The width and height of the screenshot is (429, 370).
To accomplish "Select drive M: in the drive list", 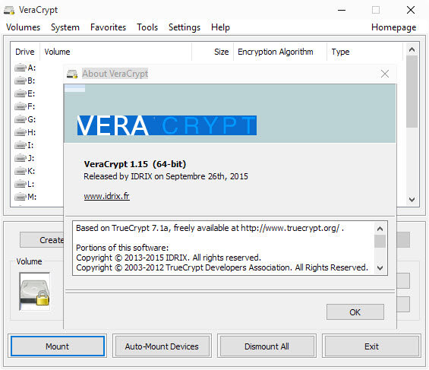I will 26,197.
